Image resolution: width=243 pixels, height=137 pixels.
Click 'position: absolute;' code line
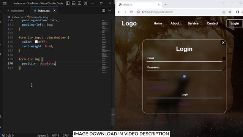click(x=39, y=64)
